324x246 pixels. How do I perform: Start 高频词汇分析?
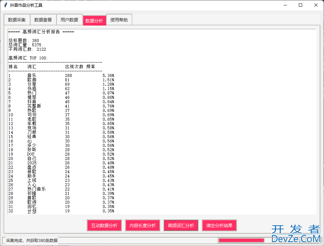point(181,225)
